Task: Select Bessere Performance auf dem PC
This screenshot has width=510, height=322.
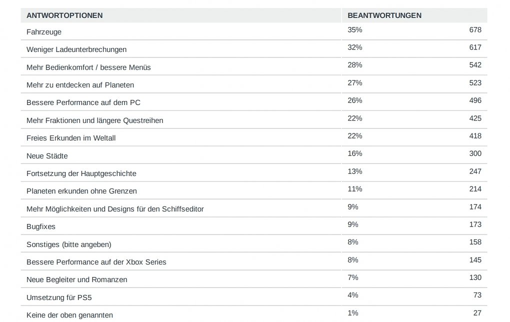Action: tap(83, 102)
